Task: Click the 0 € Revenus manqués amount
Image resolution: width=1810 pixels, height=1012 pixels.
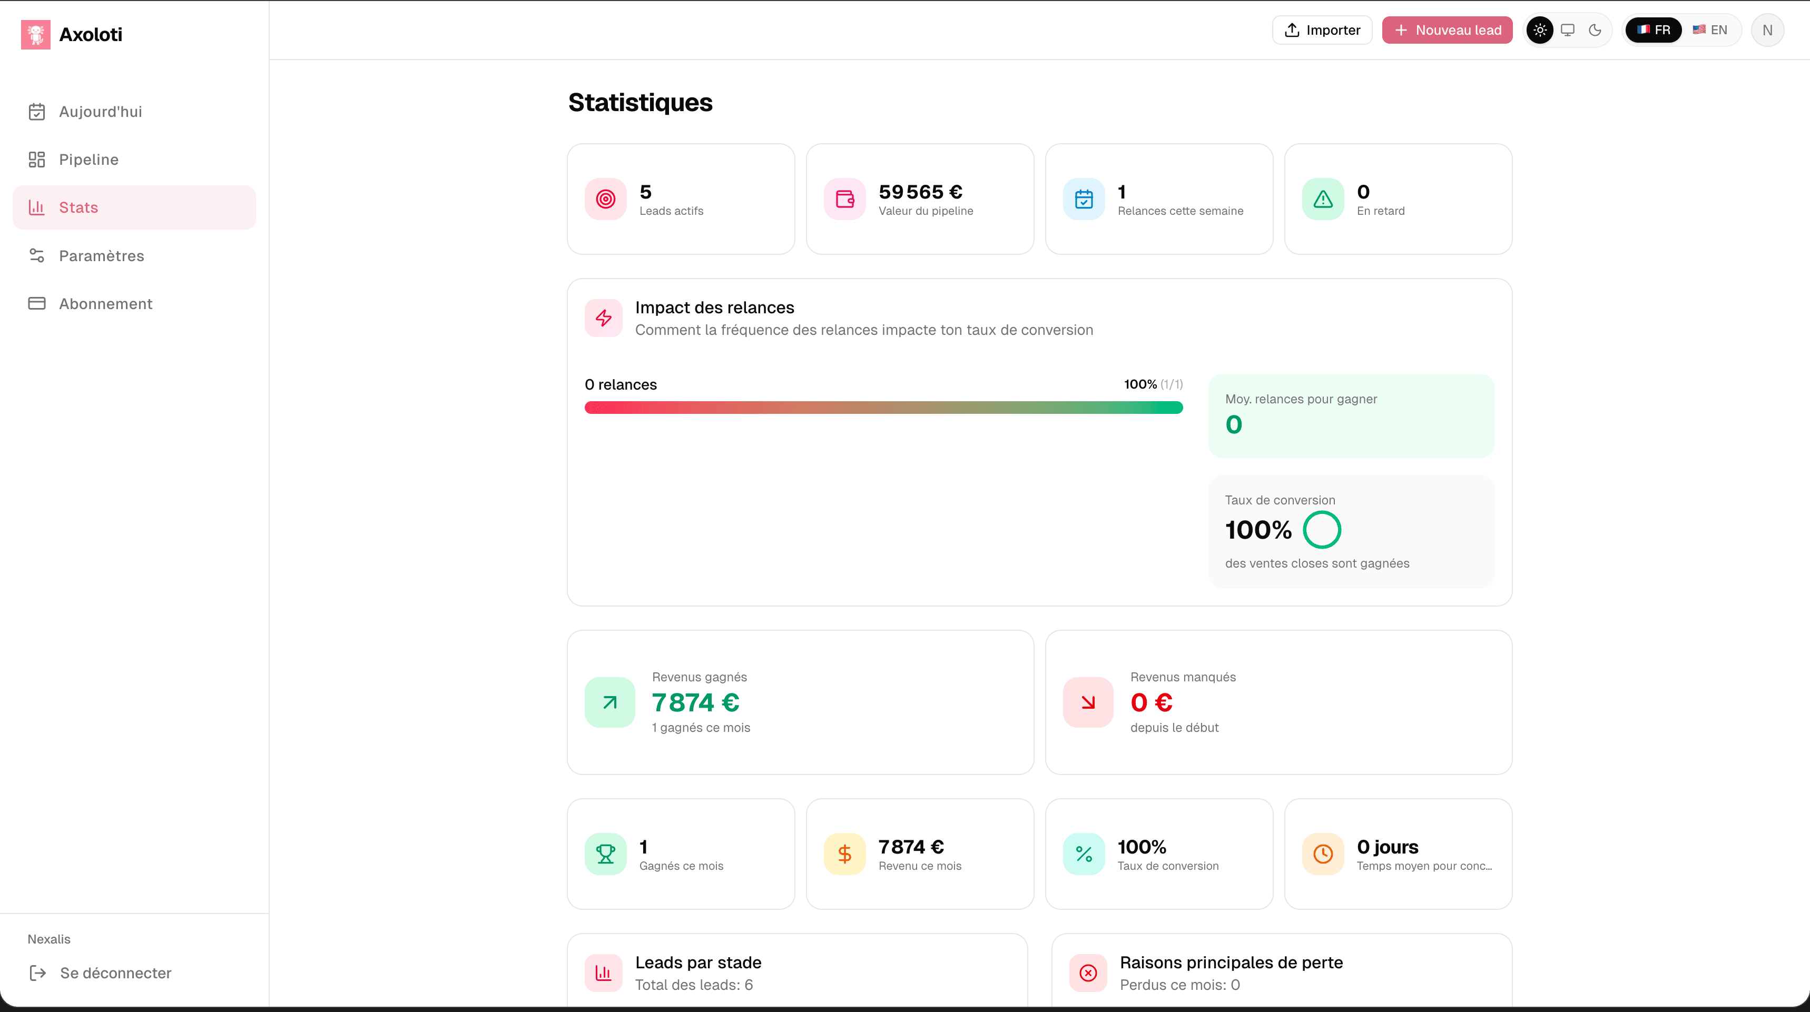Action: click(1151, 702)
